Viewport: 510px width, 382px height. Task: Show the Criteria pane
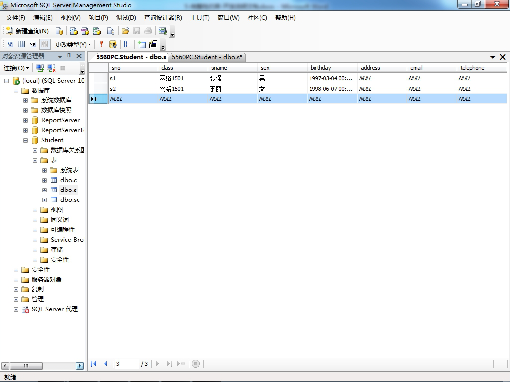(x=22, y=44)
